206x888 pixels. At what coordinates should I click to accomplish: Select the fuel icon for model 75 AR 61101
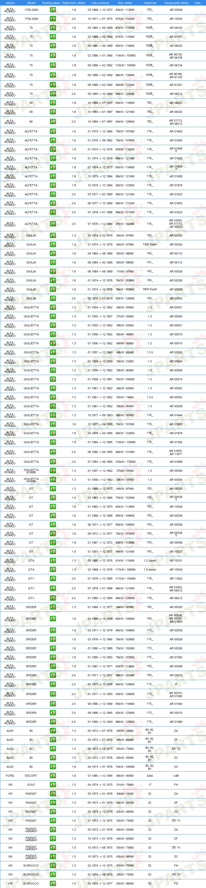point(52,36)
